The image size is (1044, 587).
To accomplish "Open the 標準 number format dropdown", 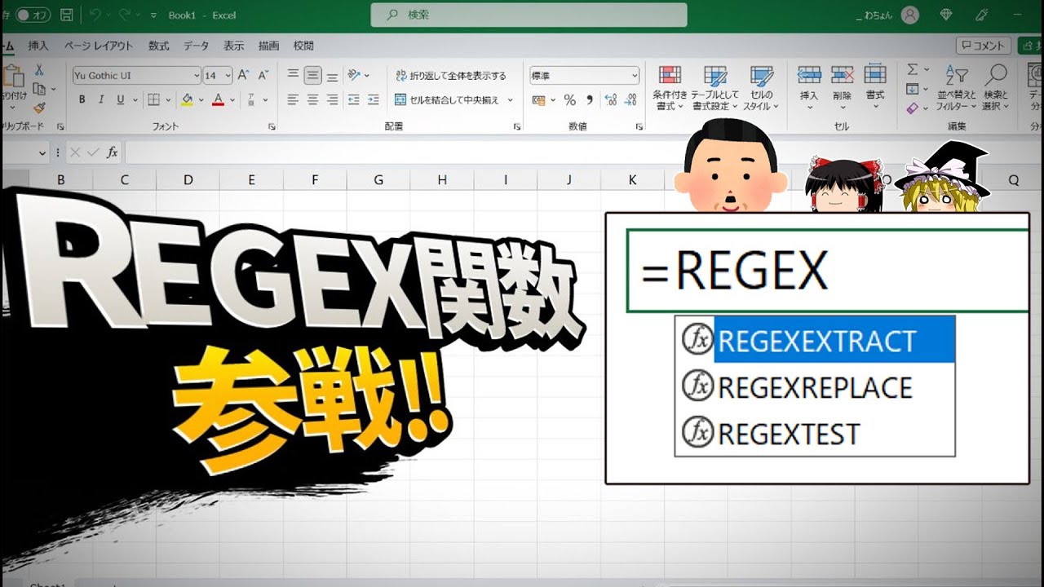I will pos(635,76).
